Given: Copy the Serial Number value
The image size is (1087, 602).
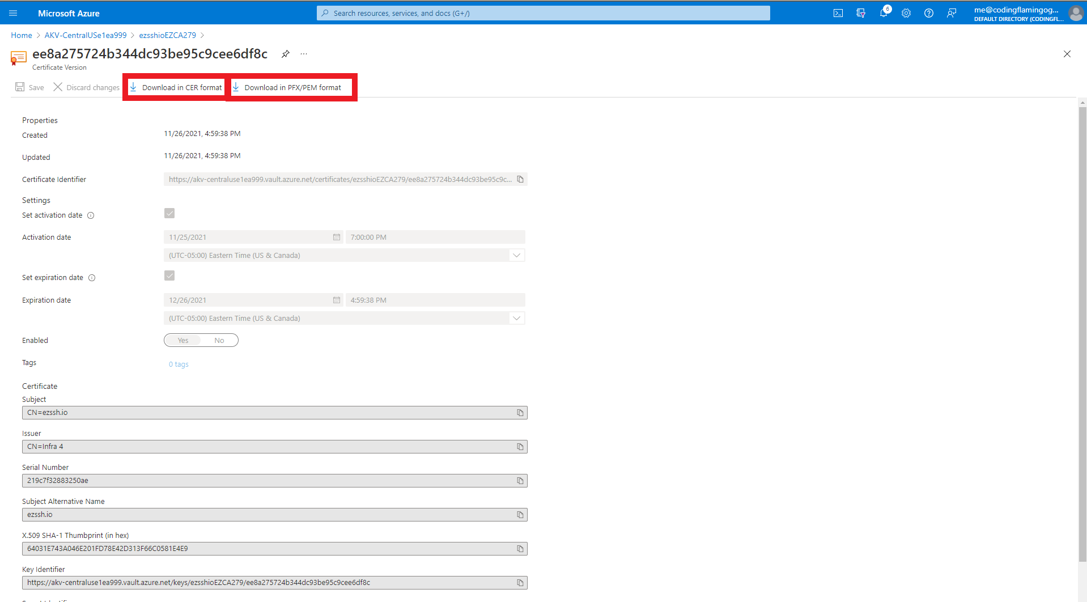Looking at the screenshot, I should (x=520, y=481).
